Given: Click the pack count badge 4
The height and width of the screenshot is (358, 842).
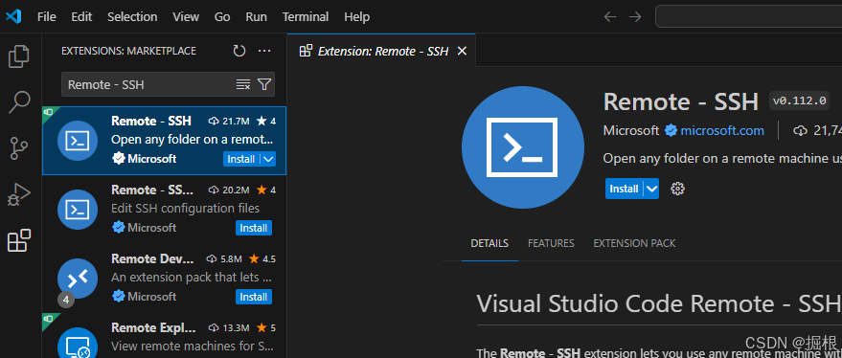Looking at the screenshot, I should [x=65, y=300].
